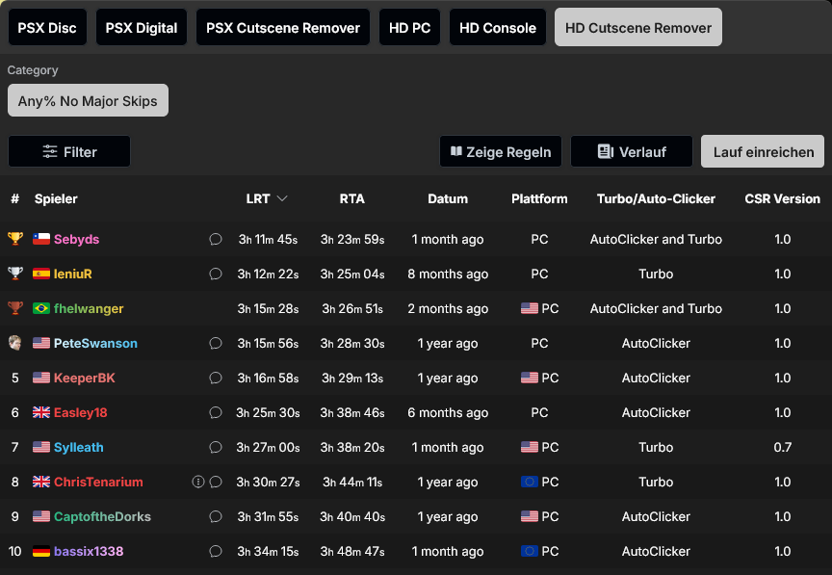Click the Spain flag next to IeniuR
Image resolution: width=832 pixels, height=575 pixels.
pyautogui.click(x=41, y=274)
